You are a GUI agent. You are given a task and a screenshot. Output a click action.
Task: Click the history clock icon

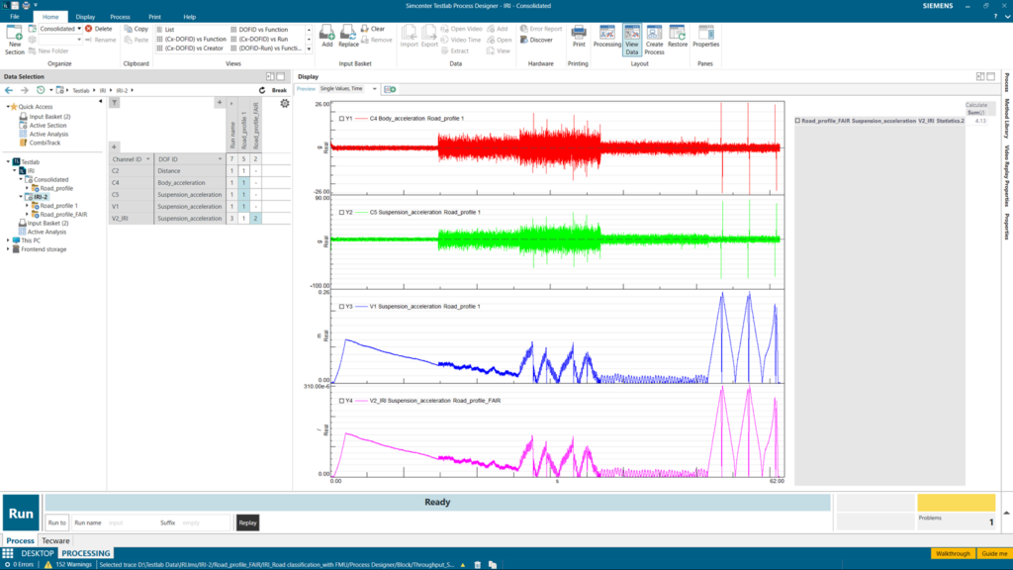tap(41, 90)
